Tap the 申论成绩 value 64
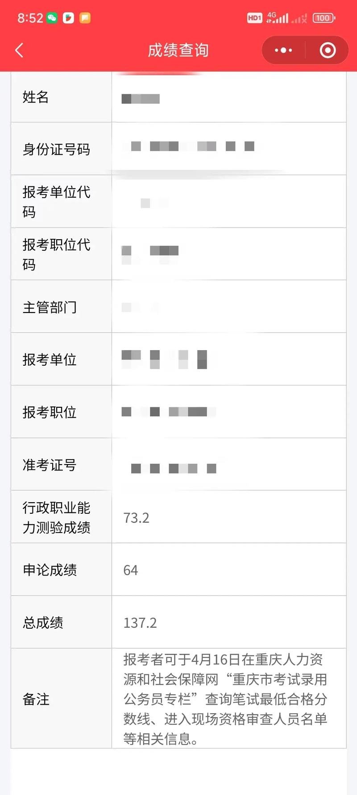The height and width of the screenshot is (795, 357). point(130,570)
